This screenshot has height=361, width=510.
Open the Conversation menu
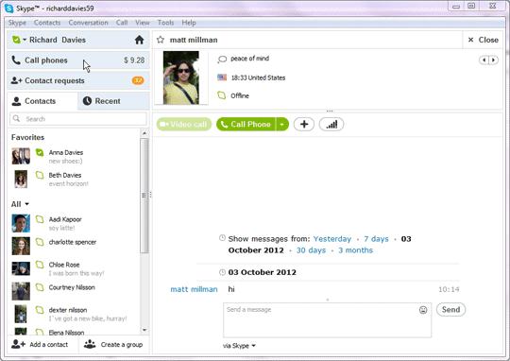[88, 23]
